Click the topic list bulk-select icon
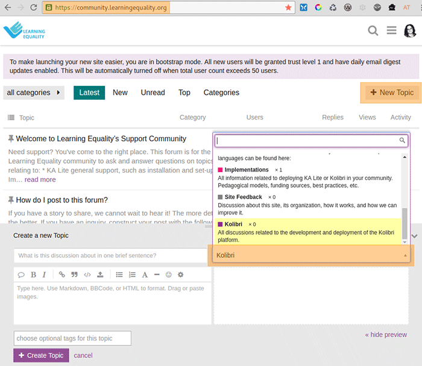 coord(11,117)
